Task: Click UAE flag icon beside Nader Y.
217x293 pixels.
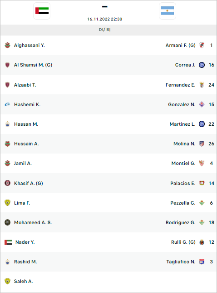Action: 8,242
